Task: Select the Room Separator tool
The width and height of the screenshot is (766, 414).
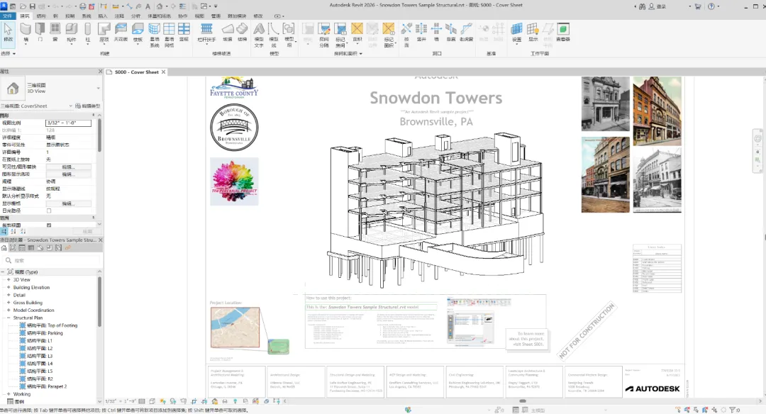Action: coord(324,34)
